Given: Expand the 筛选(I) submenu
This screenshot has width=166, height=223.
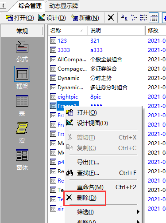Looking at the screenshot, I should click(103, 212).
